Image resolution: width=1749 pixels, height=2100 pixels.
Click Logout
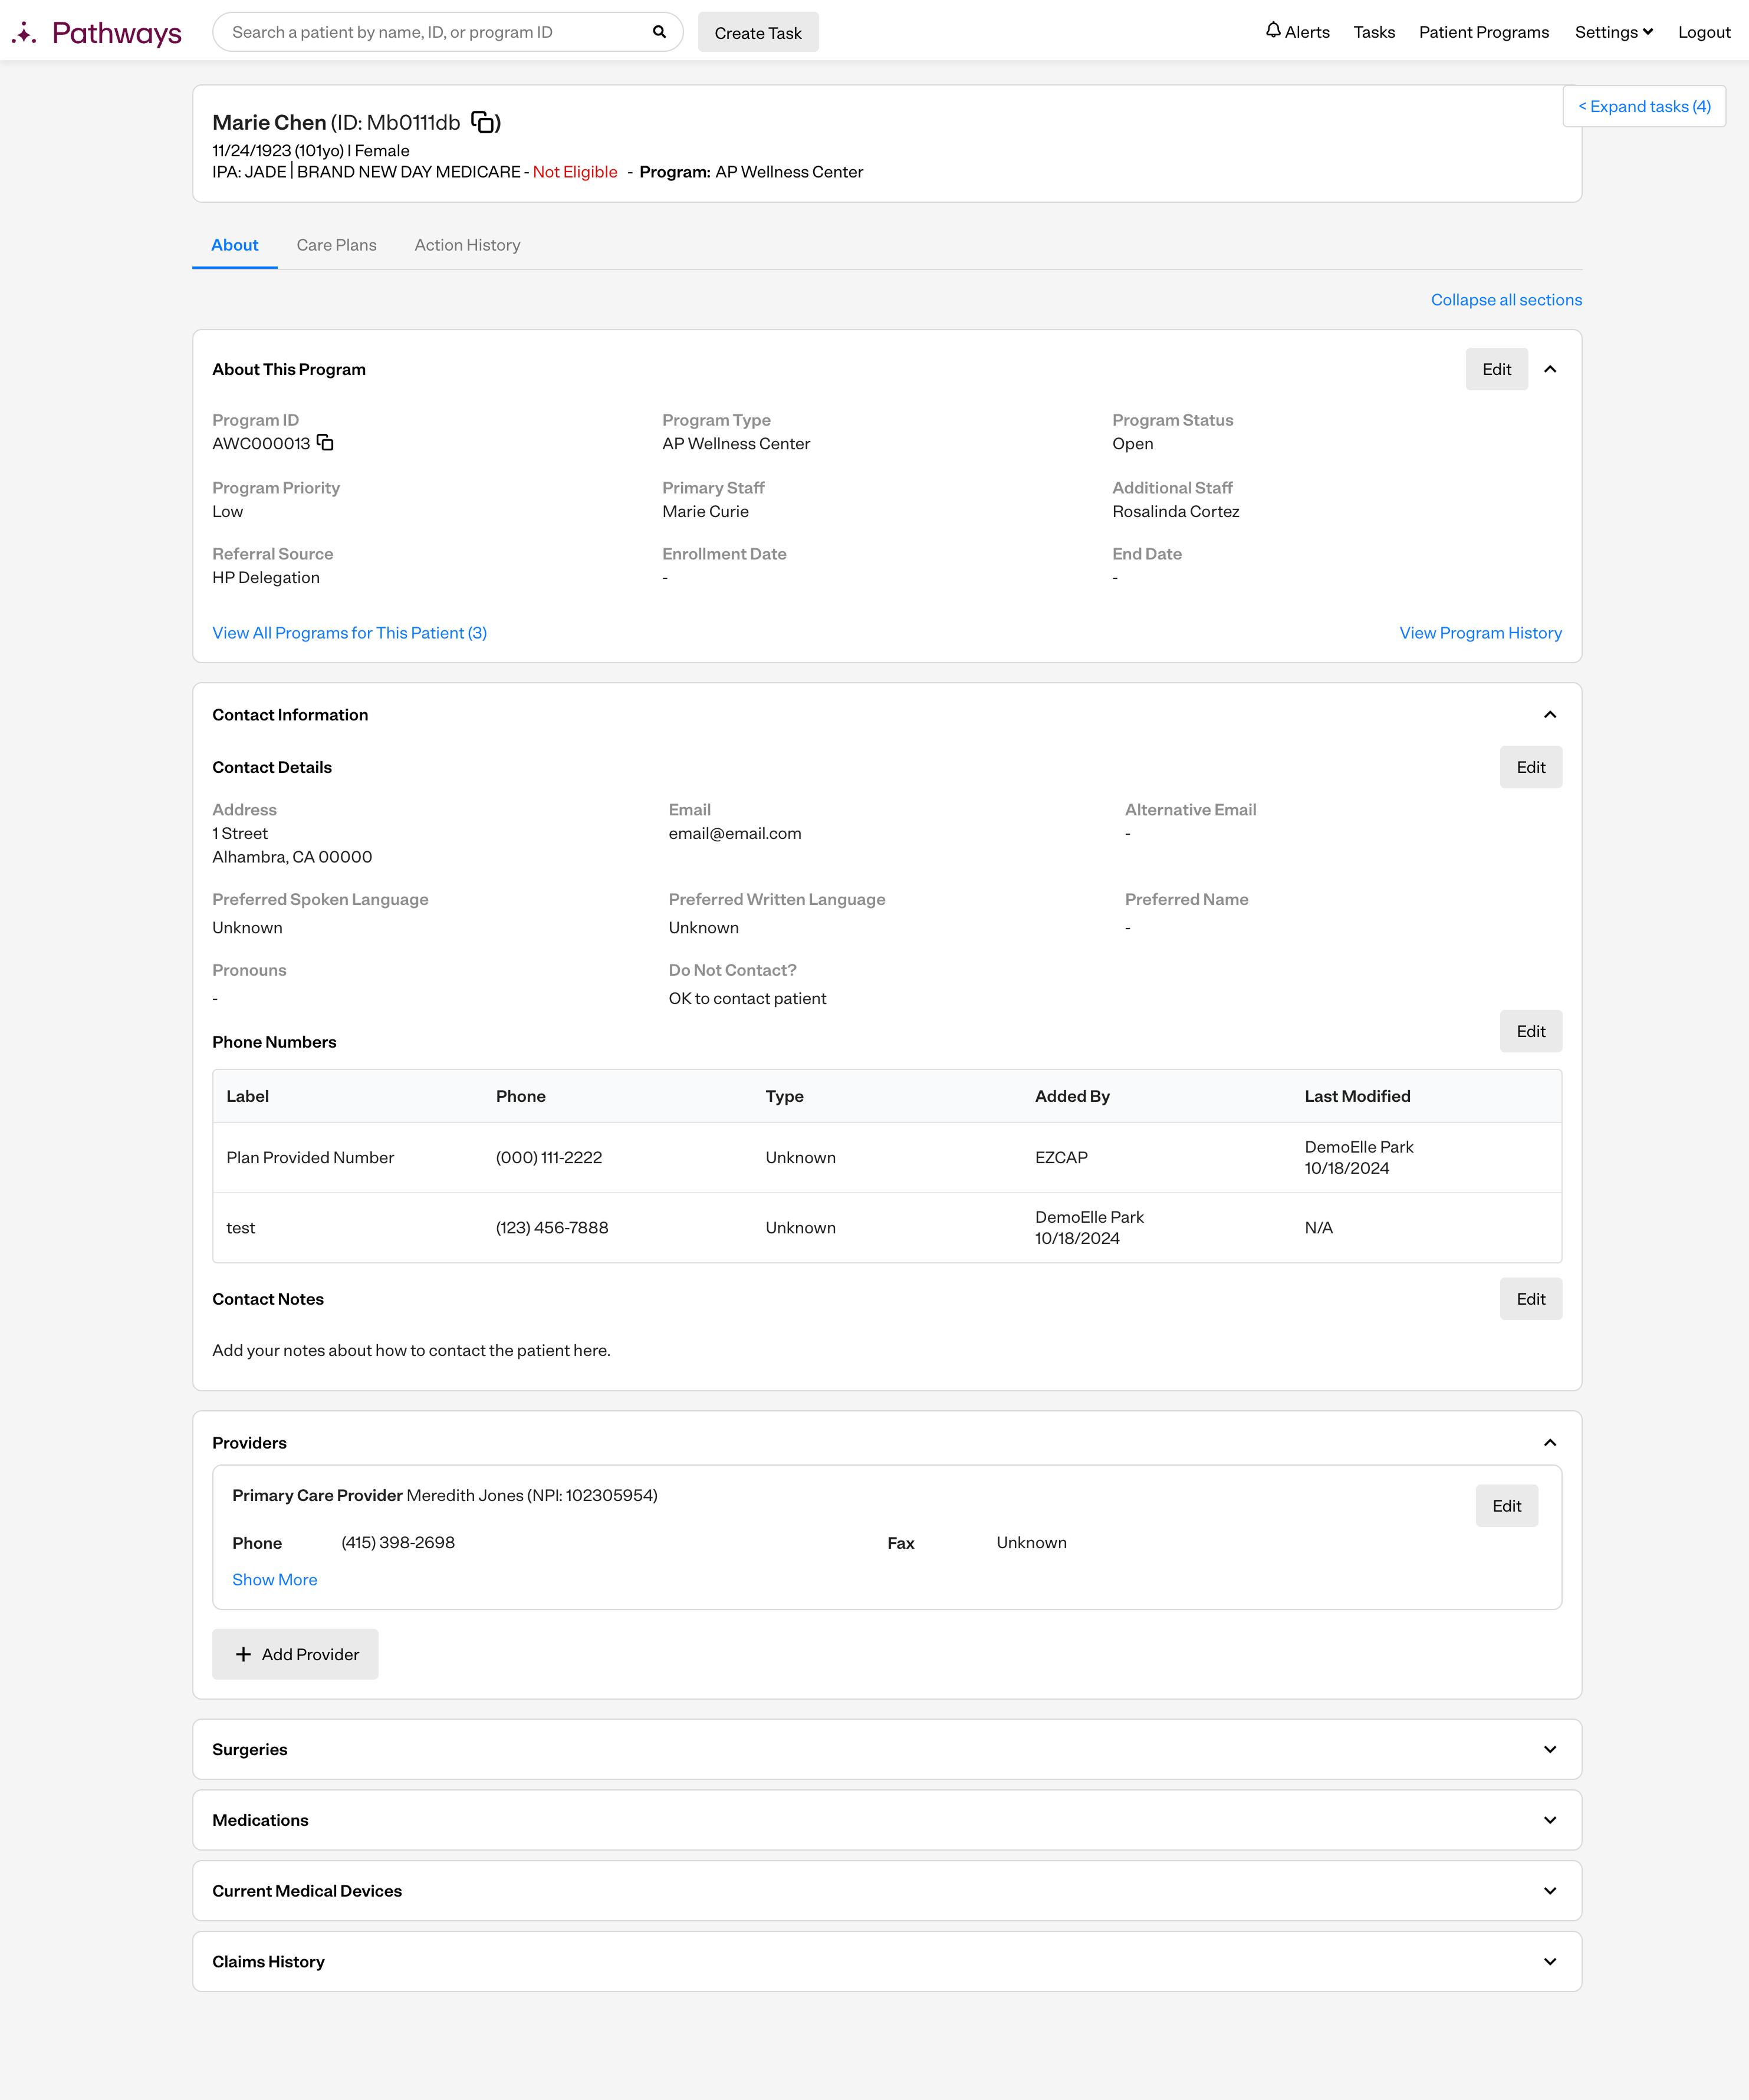[x=1704, y=32]
